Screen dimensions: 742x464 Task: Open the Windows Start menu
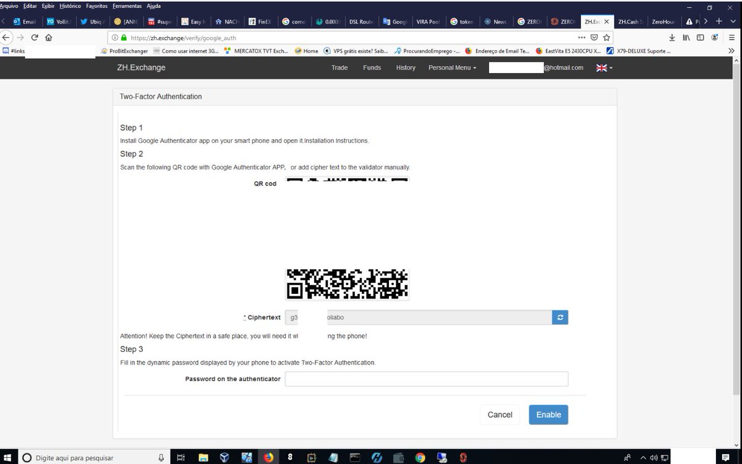[9, 458]
